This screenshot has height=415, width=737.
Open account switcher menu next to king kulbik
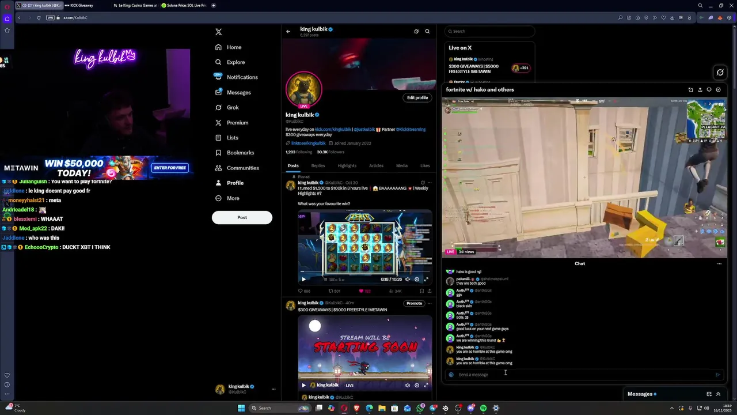(273, 389)
